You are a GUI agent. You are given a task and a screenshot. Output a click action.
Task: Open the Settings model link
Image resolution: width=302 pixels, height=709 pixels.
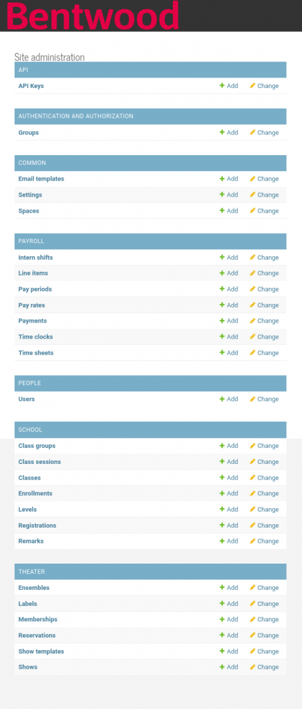click(30, 195)
